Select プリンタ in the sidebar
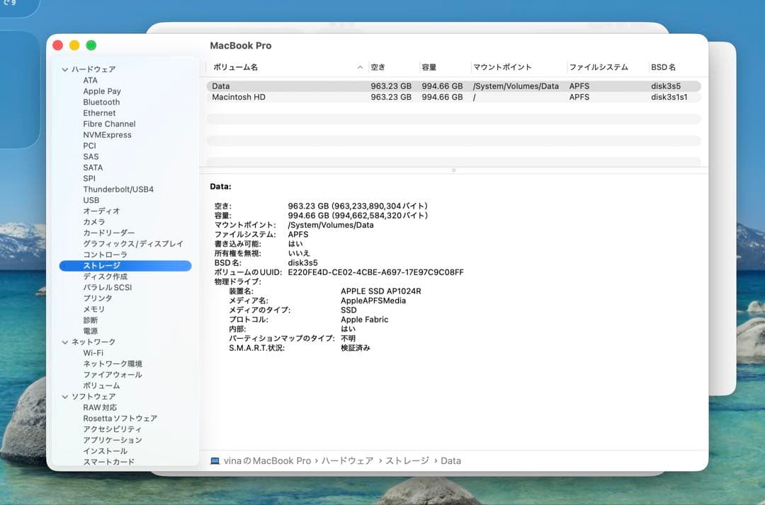This screenshot has width=765, height=505. point(98,298)
